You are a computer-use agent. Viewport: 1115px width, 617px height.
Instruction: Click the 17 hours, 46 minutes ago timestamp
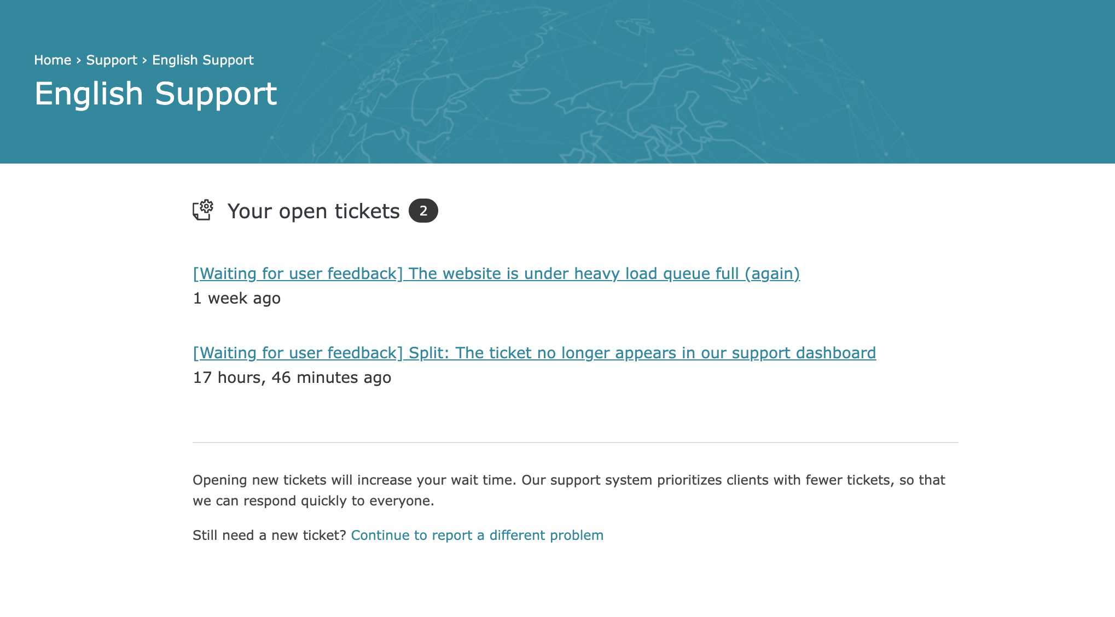point(292,377)
